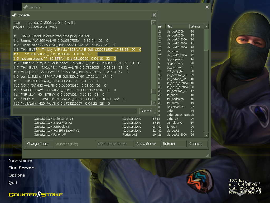Click the jb_snow map entry
270x203 pixels.
[172, 95]
